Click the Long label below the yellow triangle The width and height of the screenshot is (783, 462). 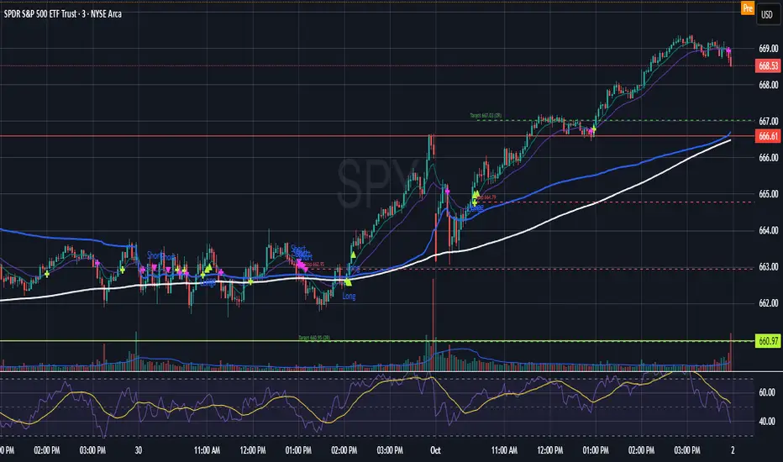(x=349, y=297)
